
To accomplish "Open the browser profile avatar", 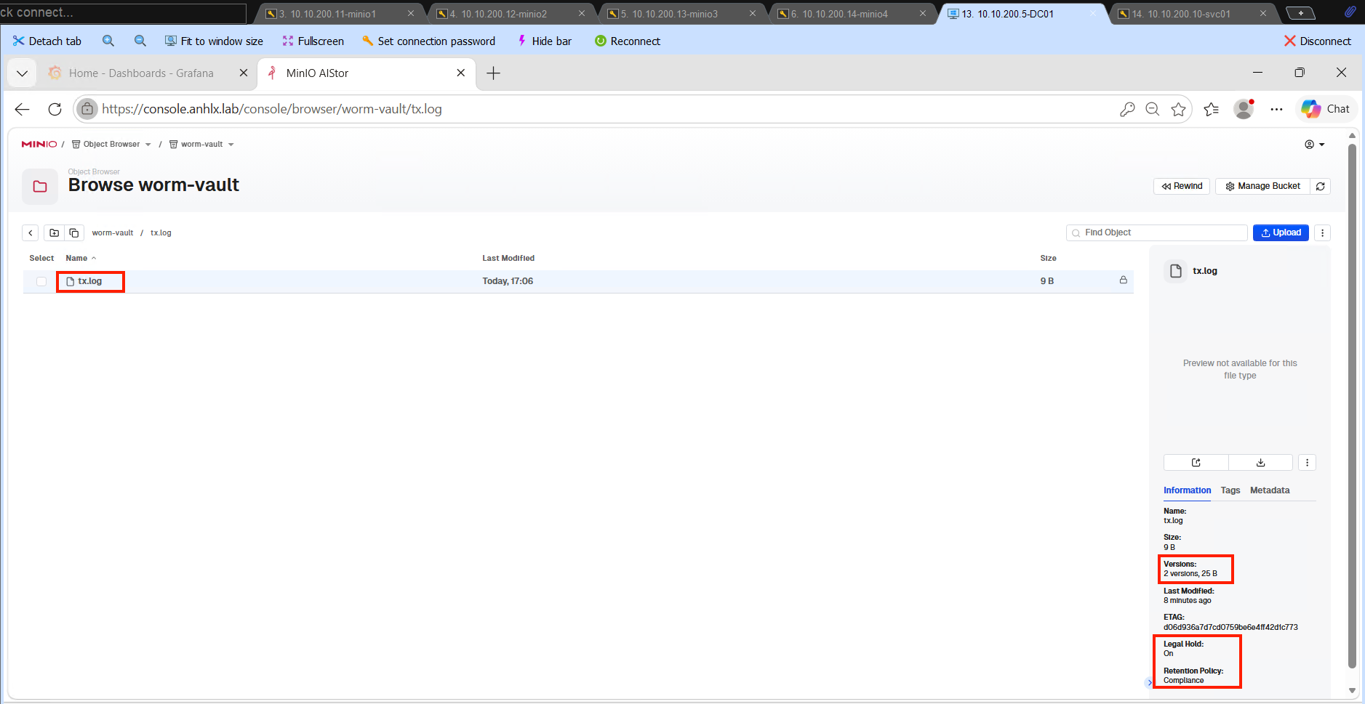I will tap(1244, 109).
